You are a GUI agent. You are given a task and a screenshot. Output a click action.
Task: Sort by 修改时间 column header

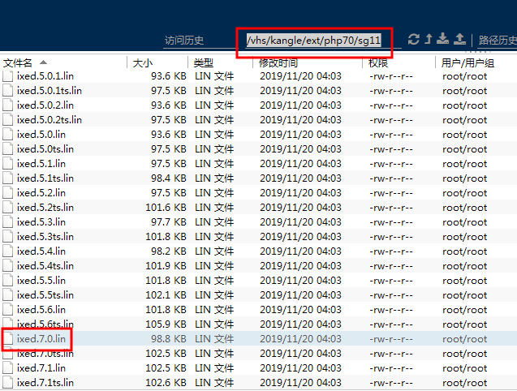tap(278, 62)
